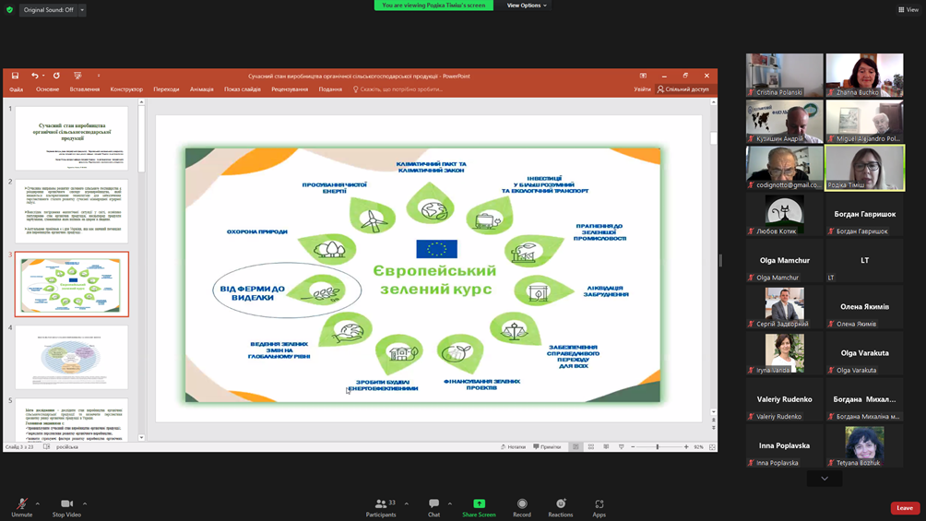Open the Reactions menu
The height and width of the screenshot is (521, 926).
561,507
